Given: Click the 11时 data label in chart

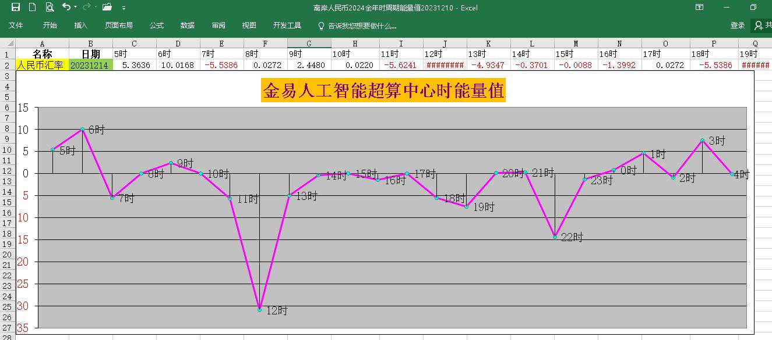Looking at the screenshot, I should 248,199.
